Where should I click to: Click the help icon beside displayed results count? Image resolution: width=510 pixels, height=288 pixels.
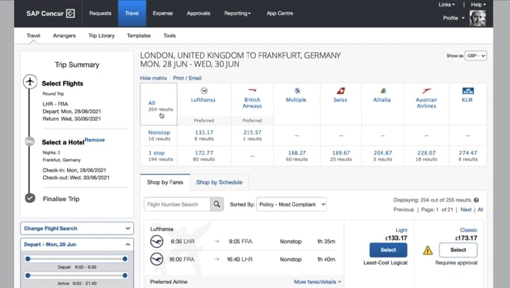pyautogui.click(x=477, y=200)
